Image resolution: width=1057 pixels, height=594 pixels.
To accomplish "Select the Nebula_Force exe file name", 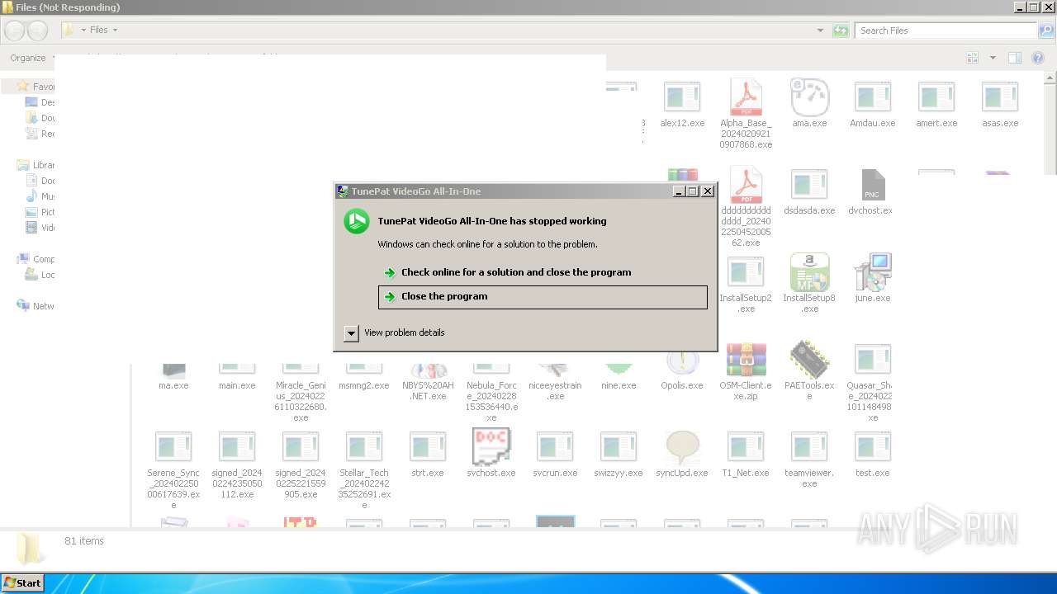I will [491, 401].
